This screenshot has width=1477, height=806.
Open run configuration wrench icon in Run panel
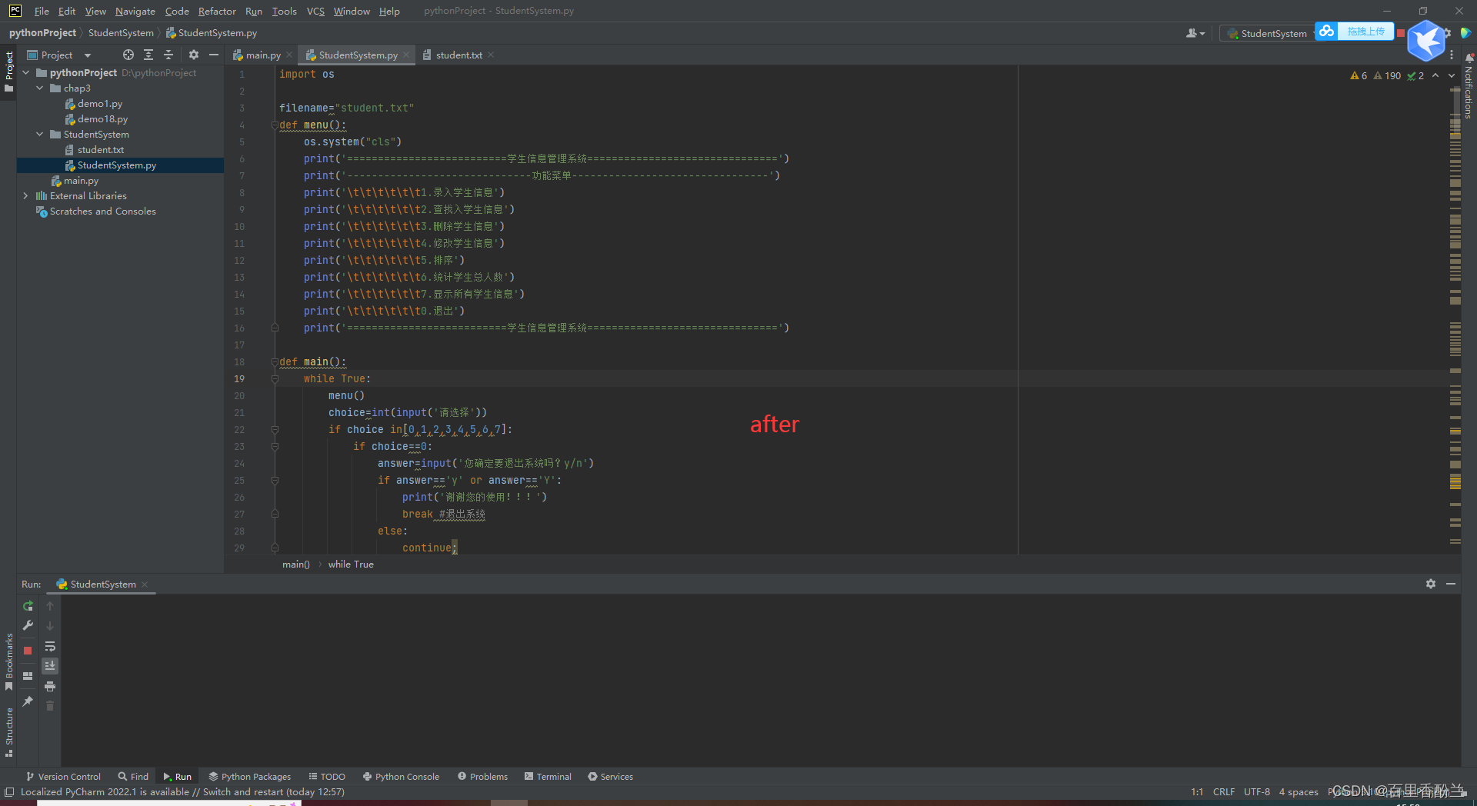28,626
